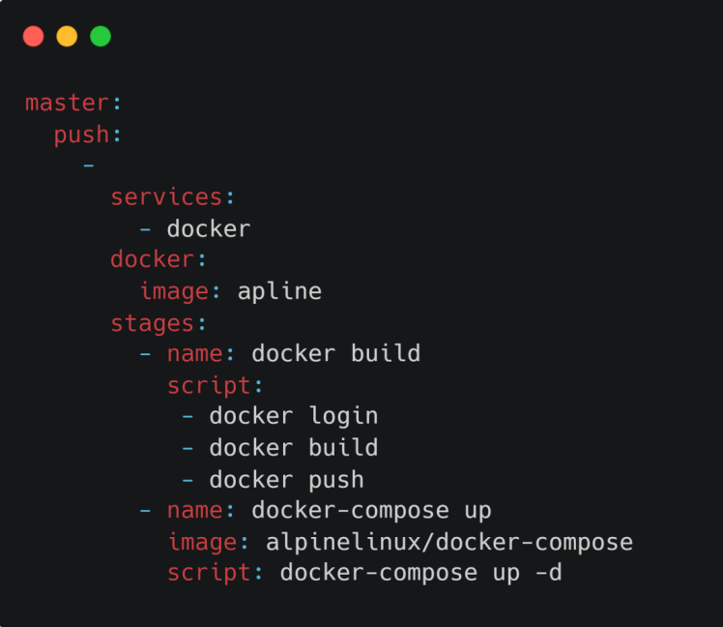This screenshot has width=723, height=627.
Task: Click the "docker-compose up" stage name value
Action: coord(371,510)
